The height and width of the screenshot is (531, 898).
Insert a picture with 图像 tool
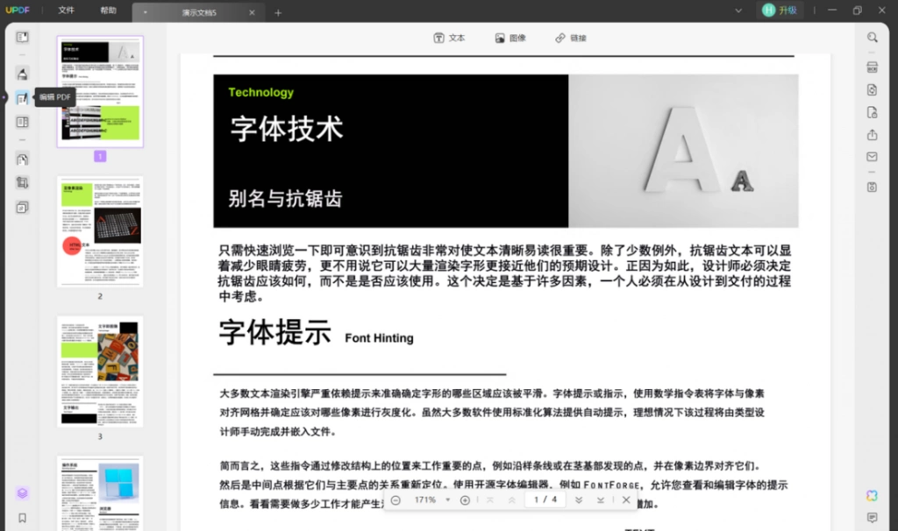(510, 38)
